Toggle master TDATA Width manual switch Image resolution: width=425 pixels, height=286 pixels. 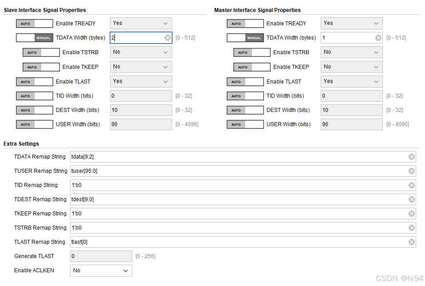[245, 38]
